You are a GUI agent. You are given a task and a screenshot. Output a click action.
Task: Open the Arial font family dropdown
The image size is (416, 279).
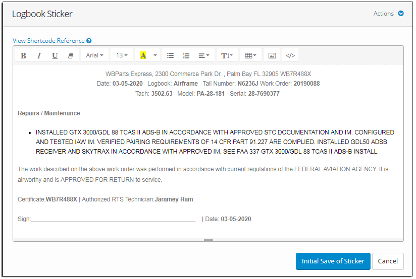tap(95, 55)
